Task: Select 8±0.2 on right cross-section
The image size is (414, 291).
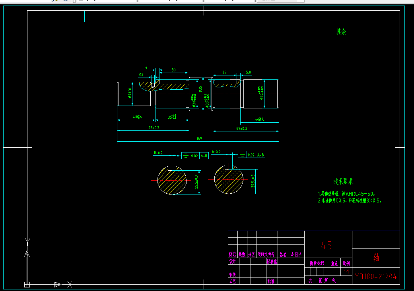Action: point(216,152)
